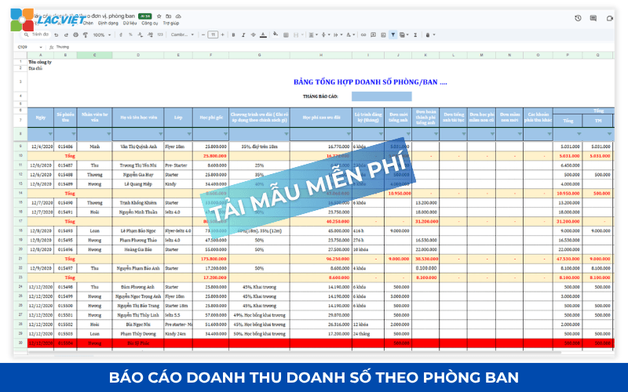Insert a link
The width and height of the screenshot is (628, 392).
[363, 34]
